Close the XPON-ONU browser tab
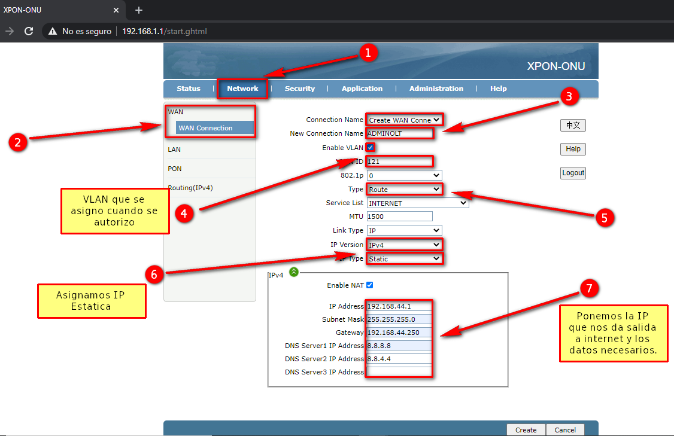The height and width of the screenshot is (436, 674). click(116, 10)
